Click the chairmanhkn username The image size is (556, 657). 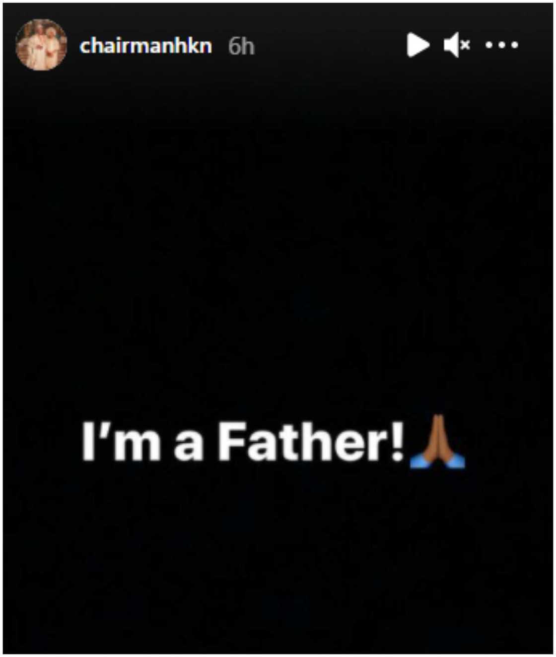coord(145,46)
